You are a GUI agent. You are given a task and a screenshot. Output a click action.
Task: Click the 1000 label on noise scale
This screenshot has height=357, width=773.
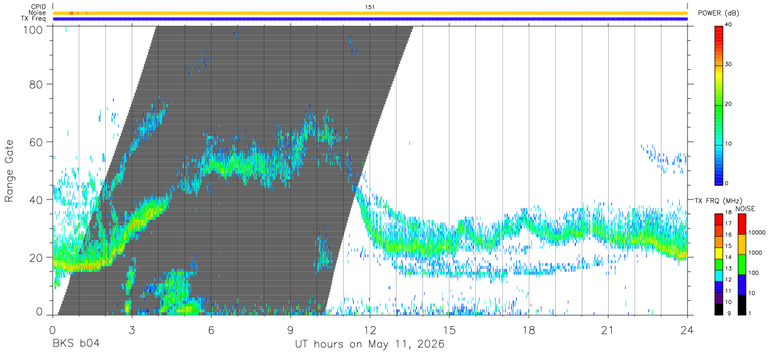(x=757, y=252)
